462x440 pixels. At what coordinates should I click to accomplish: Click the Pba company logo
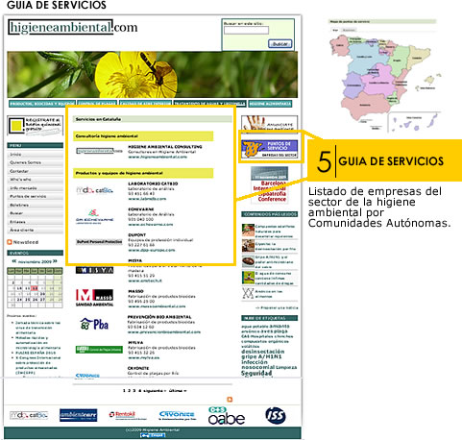point(94,324)
